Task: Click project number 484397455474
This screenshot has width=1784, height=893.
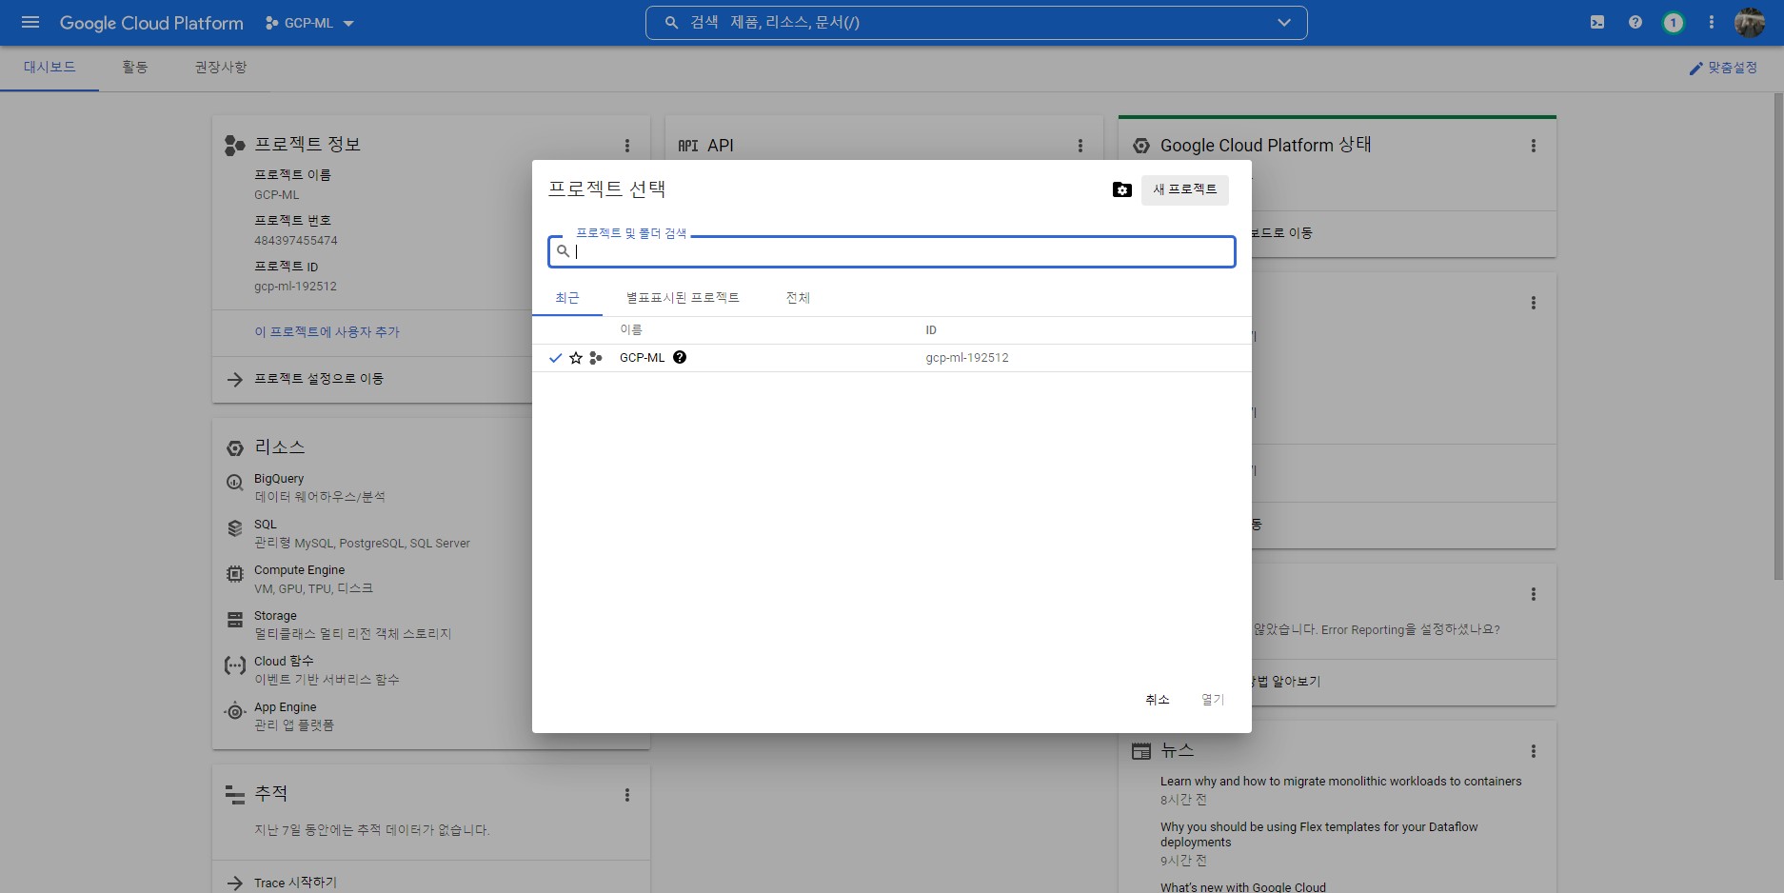Action: coord(296,241)
